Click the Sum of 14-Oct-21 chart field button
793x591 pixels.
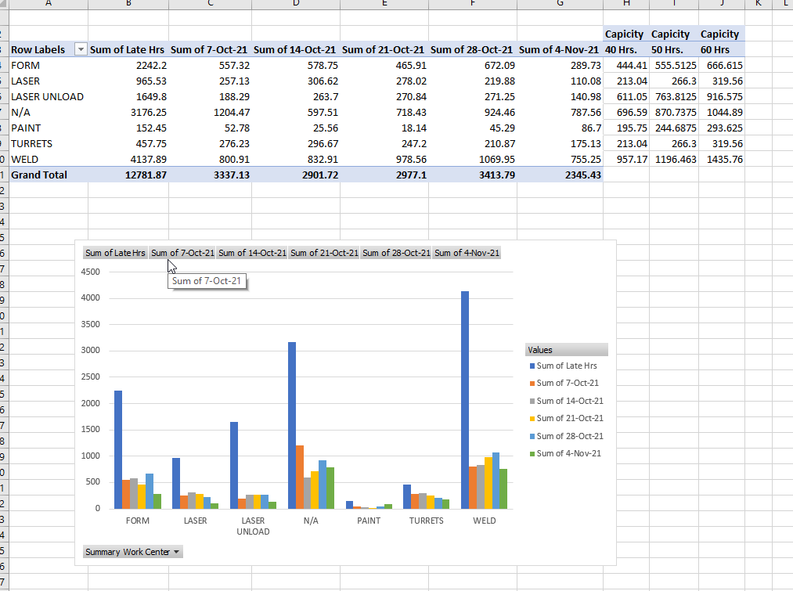click(x=252, y=252)
